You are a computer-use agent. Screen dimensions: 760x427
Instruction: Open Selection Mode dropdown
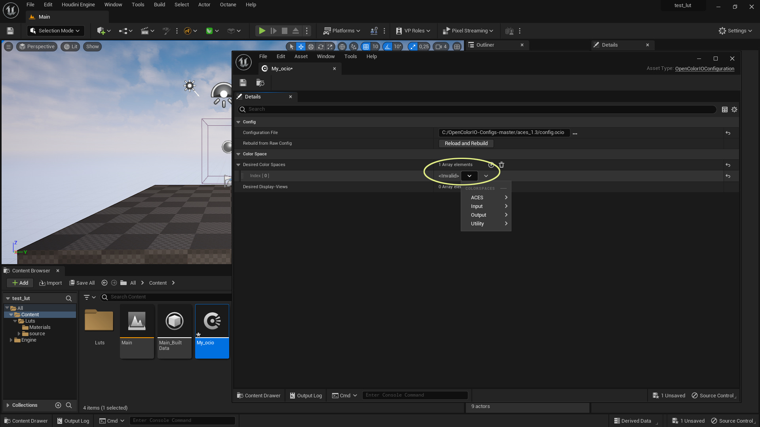point(55,31)
